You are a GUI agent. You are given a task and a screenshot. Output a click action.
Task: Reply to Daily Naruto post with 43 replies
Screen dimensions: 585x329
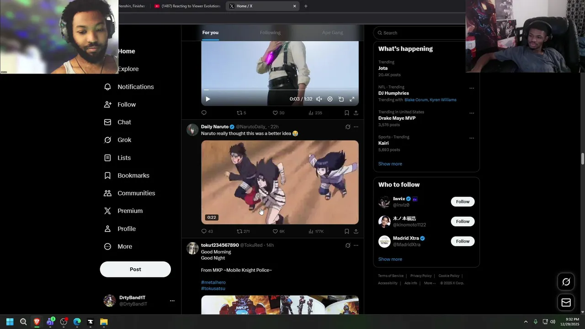207,231
